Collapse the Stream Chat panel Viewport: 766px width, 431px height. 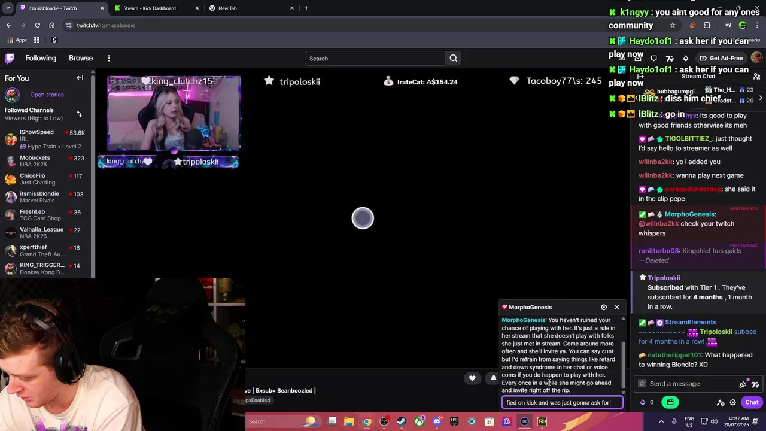coord(640,77)
